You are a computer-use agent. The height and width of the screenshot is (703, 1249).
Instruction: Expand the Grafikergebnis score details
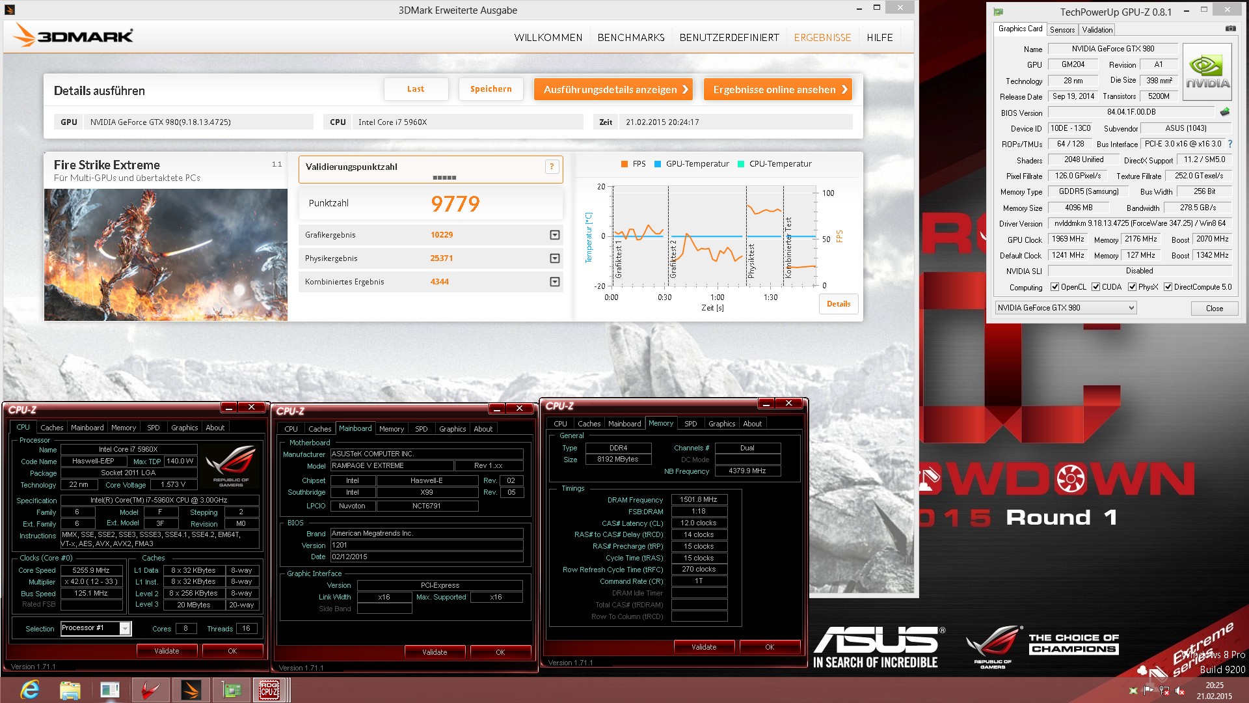(x=555, y=235)
